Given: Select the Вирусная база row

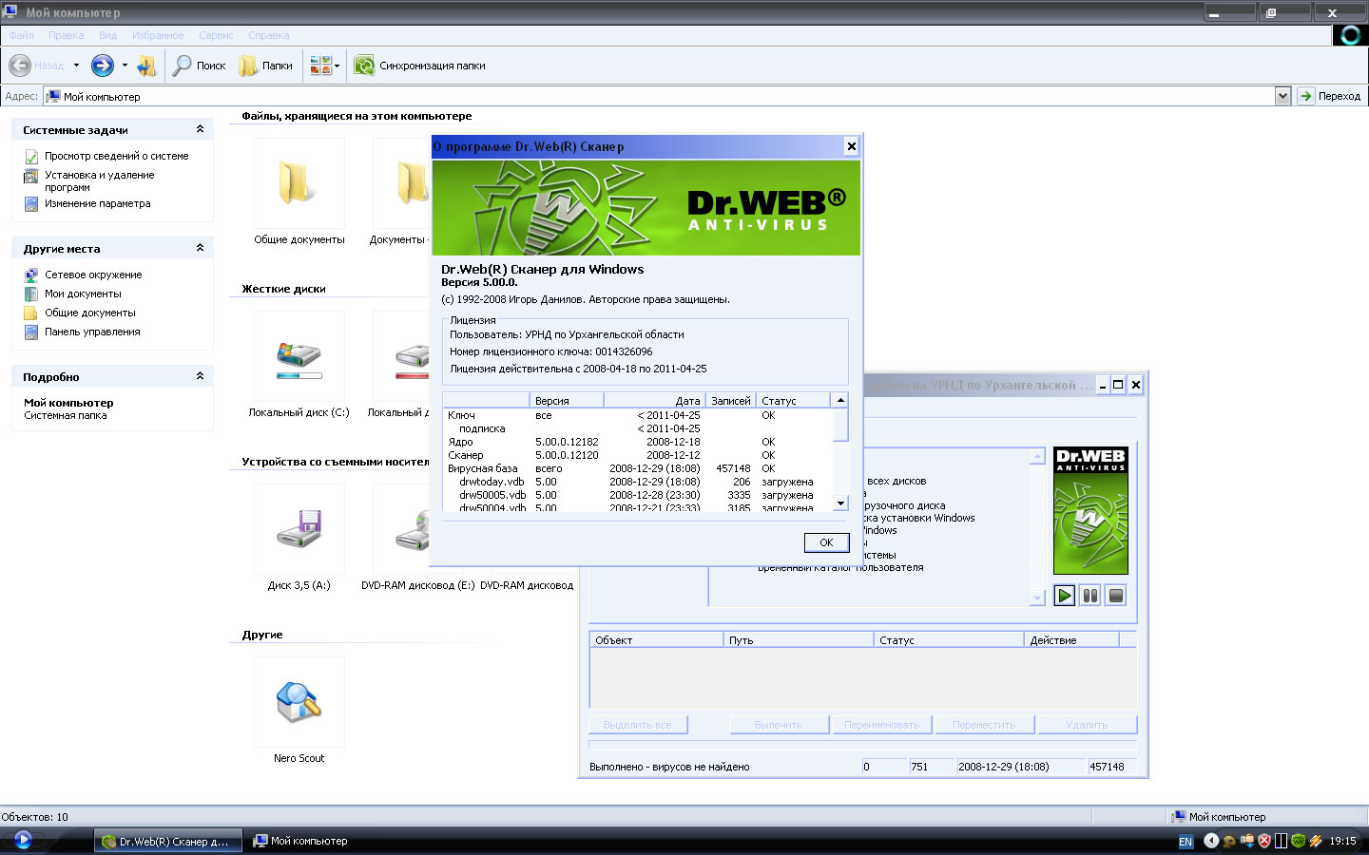Looking at the screenshot, I should (x=637, y=468).
